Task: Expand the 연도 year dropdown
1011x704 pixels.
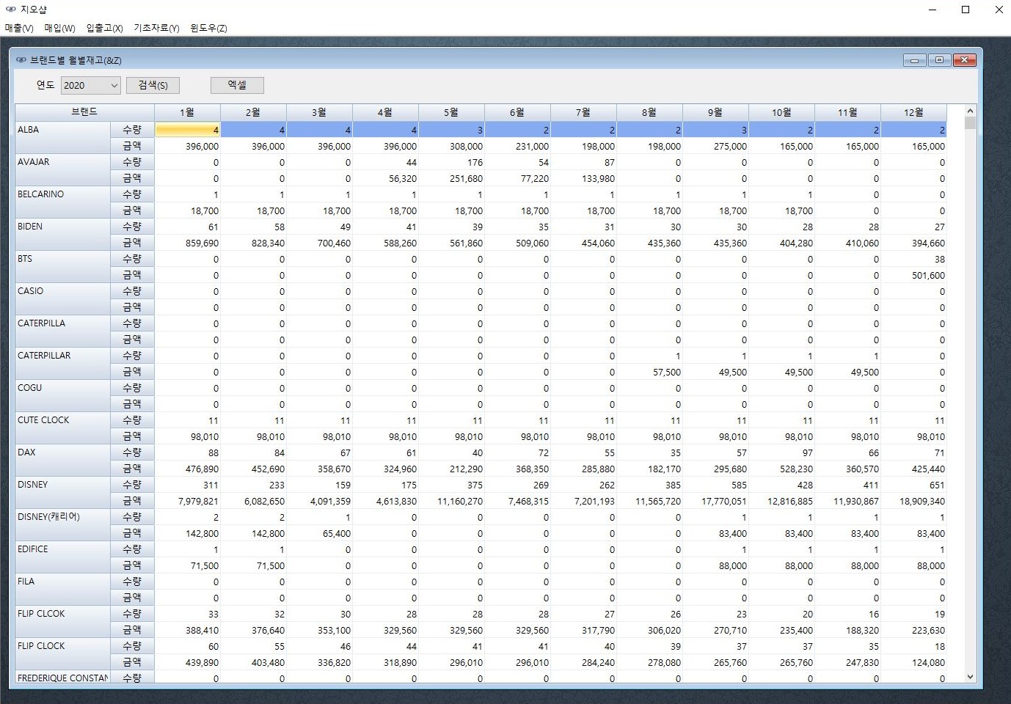Action: [114, 86]
